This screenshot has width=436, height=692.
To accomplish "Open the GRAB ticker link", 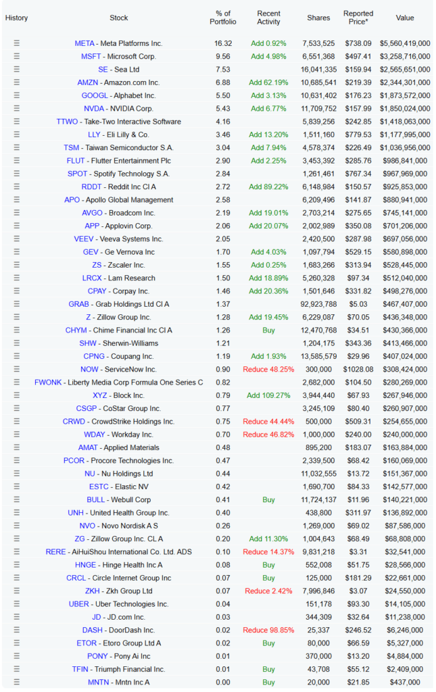I will click(x=78, y=304).
